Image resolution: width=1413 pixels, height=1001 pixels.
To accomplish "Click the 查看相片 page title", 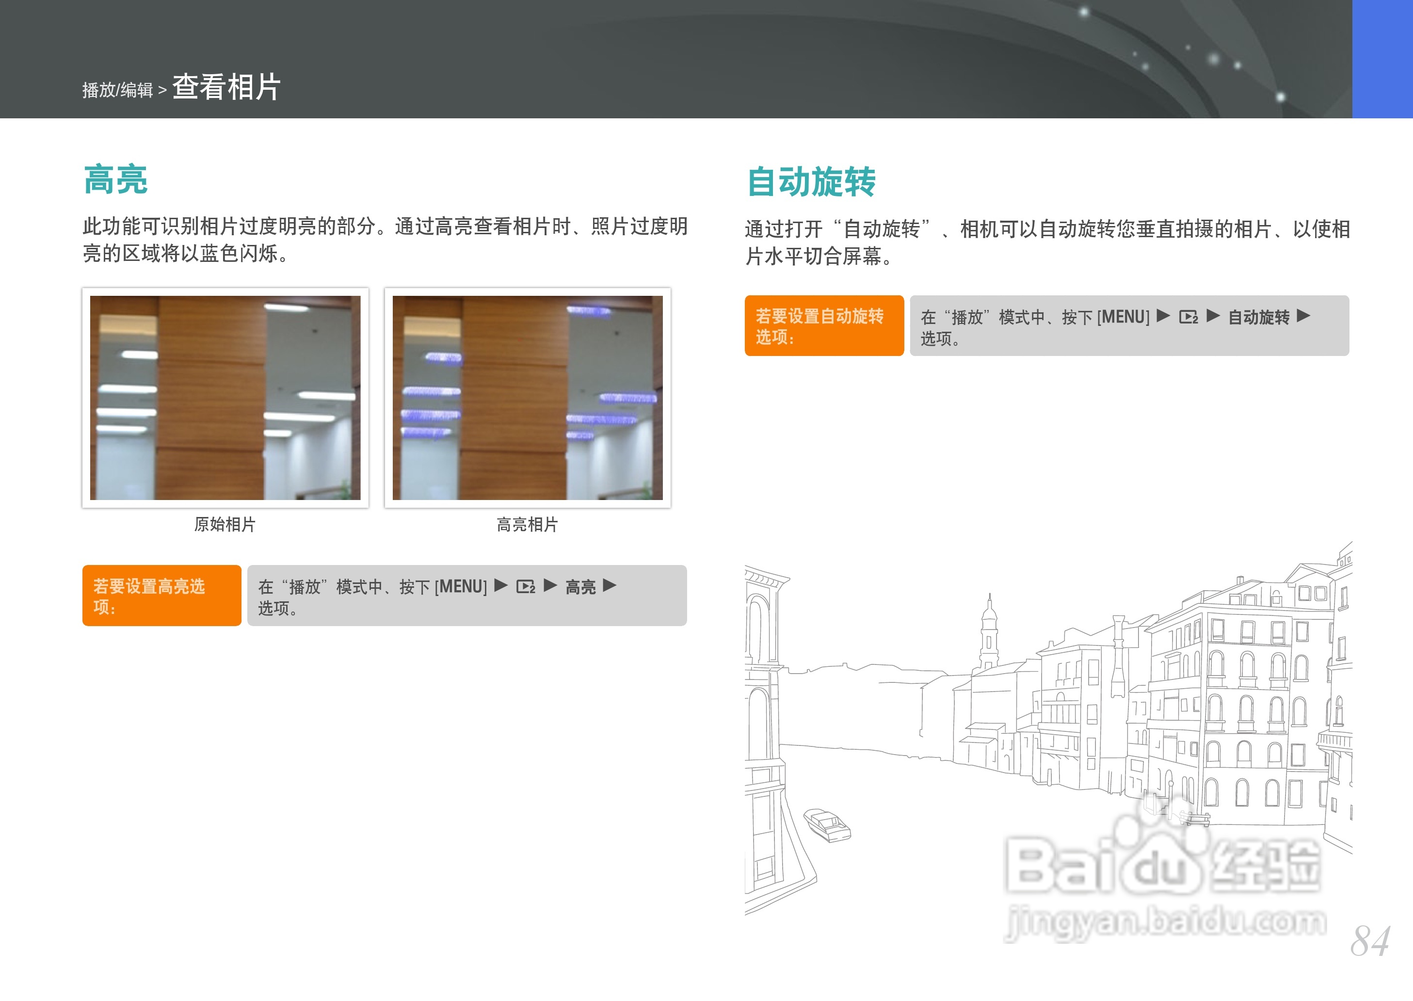I will [x=226, y=87].
